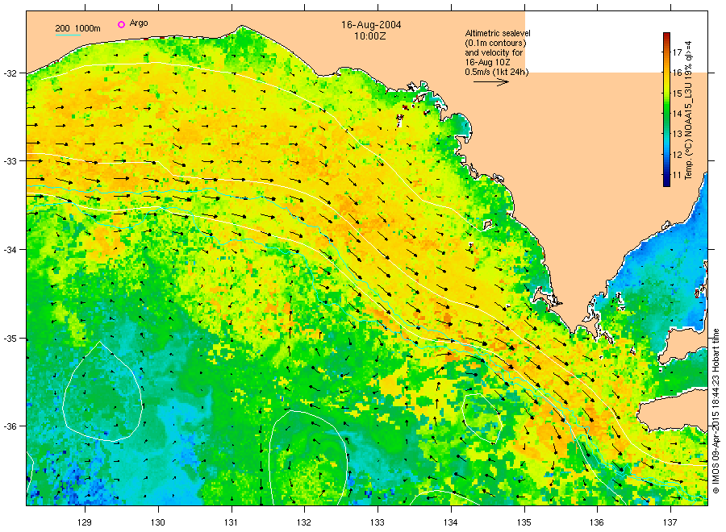The height and width of the screenshot is (532, 726).
Task: Click the '-36' latitude axis label
Action: click(x=10, y=426)
